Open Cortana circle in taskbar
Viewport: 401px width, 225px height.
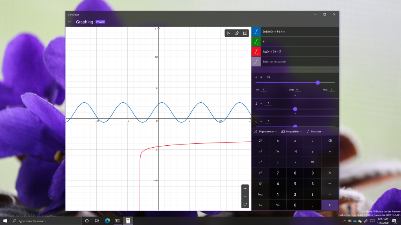click(x=87, y=221)
